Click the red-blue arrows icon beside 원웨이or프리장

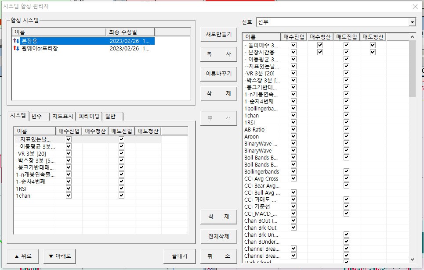17,48
